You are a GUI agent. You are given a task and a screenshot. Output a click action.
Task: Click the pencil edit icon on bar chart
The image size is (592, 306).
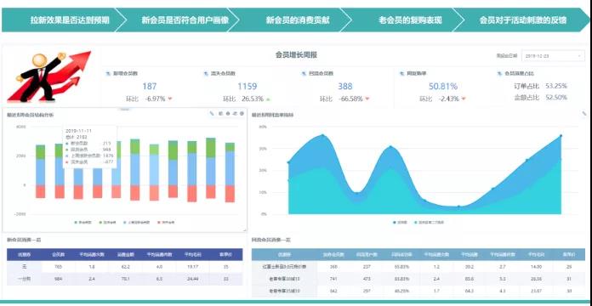pos(212,113)
